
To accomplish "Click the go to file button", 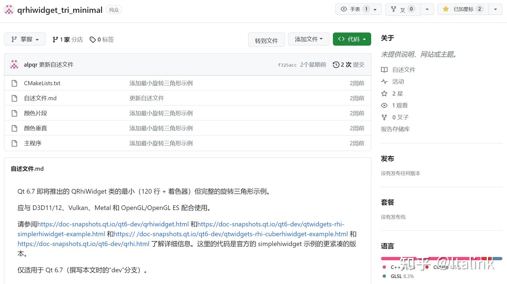I will tap(266, 40).
